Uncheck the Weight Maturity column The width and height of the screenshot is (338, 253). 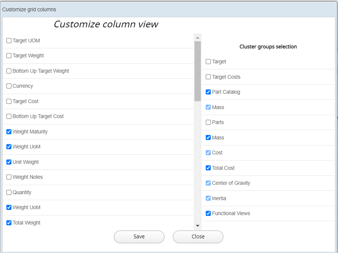point(9,132)
